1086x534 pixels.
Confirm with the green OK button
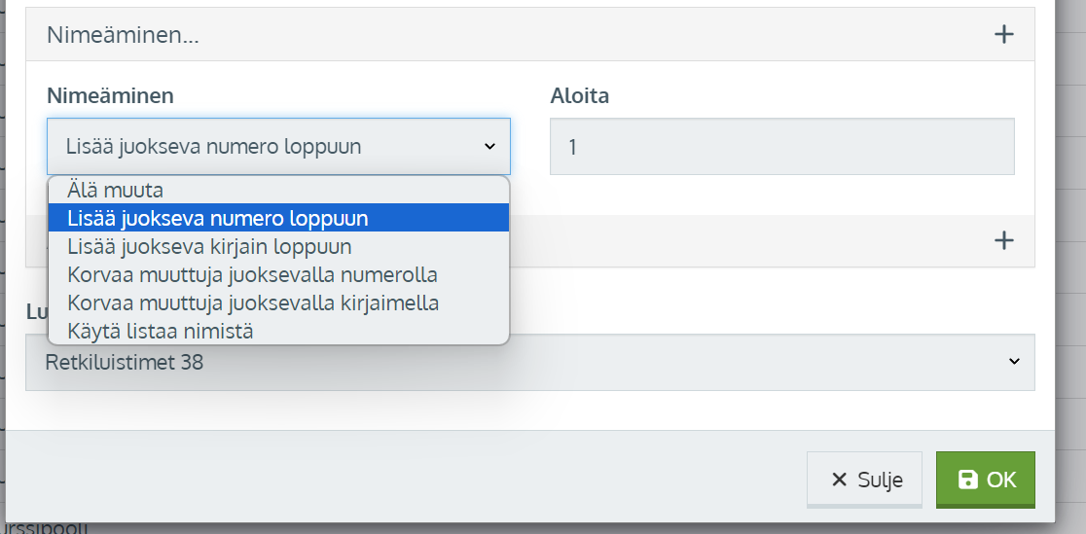point(985,480)
